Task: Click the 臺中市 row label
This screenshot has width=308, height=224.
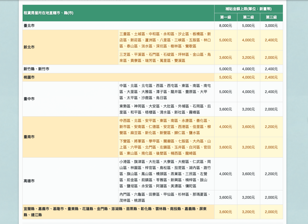Action: [70, 99]
